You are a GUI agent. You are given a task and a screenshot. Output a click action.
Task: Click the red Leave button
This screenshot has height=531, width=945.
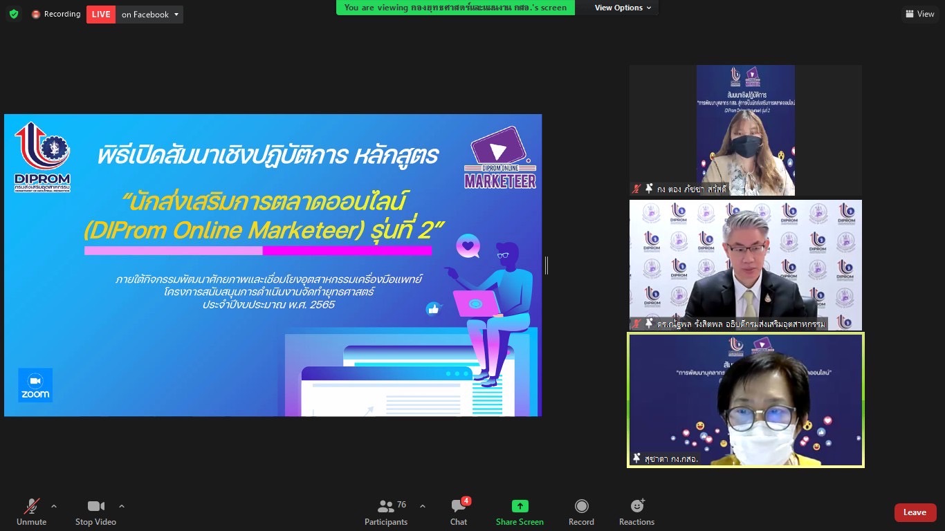[x=915, y=512]
